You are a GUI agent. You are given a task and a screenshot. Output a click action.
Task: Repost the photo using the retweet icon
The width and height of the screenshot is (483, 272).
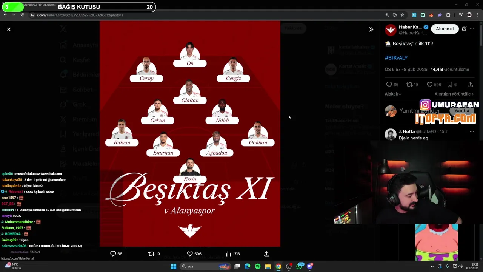click(151, 253)
